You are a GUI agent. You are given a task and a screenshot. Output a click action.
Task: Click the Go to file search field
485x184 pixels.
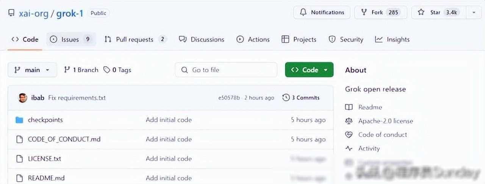(x=226, y=70)
